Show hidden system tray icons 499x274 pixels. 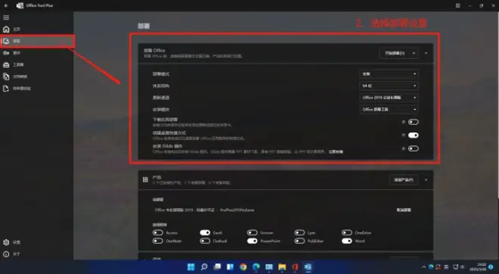click(x=423, y=267)
